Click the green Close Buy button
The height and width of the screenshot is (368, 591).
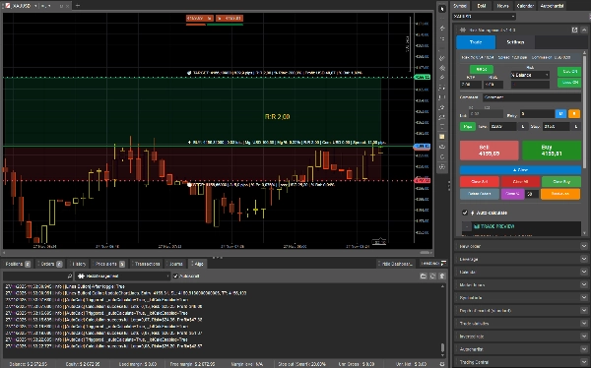click(x=560, y=182)
